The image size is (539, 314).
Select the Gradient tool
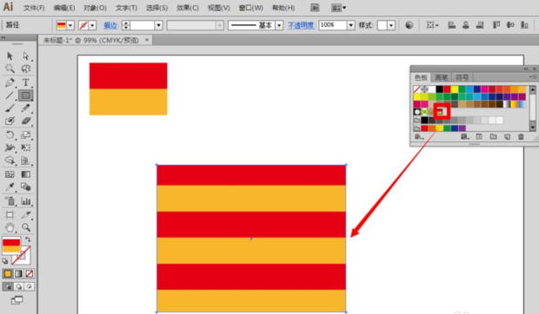click(x=26, y=174)
